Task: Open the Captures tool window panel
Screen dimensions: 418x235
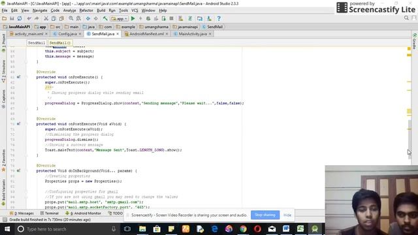Action: coord(3,99)
